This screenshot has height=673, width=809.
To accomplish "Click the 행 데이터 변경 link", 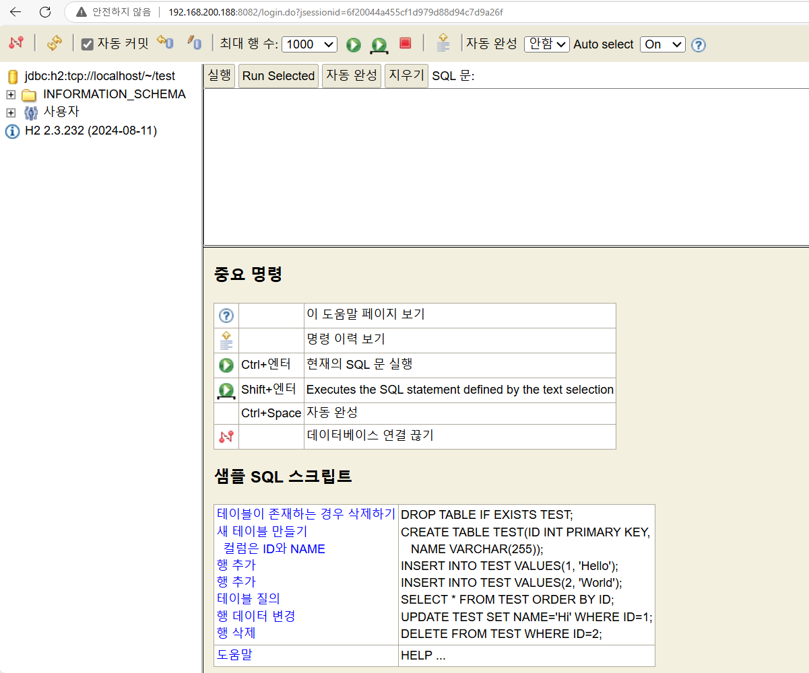I will point(256,616).
